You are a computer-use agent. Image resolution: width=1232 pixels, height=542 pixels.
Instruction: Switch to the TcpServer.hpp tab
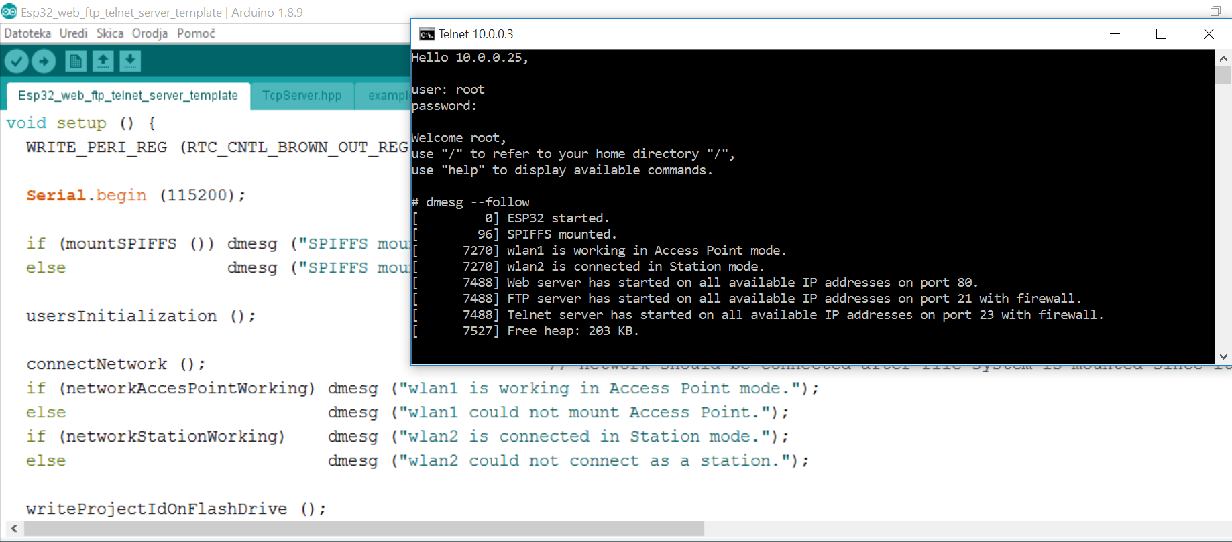[x=302, y=96]
